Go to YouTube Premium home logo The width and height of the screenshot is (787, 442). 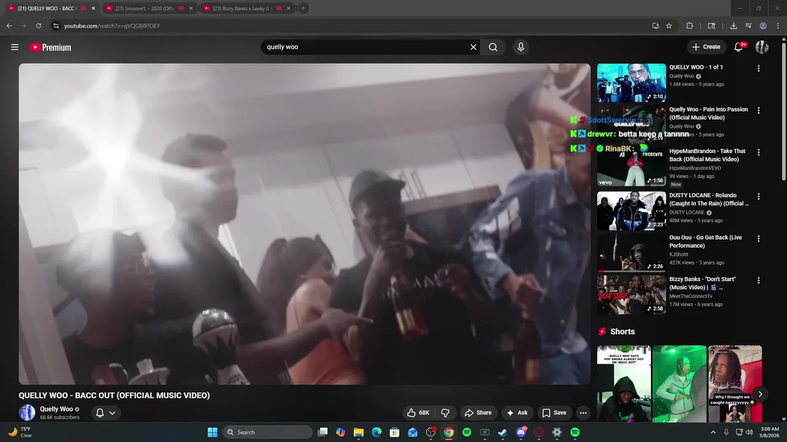pyautogui.click(x=50, y=47)
